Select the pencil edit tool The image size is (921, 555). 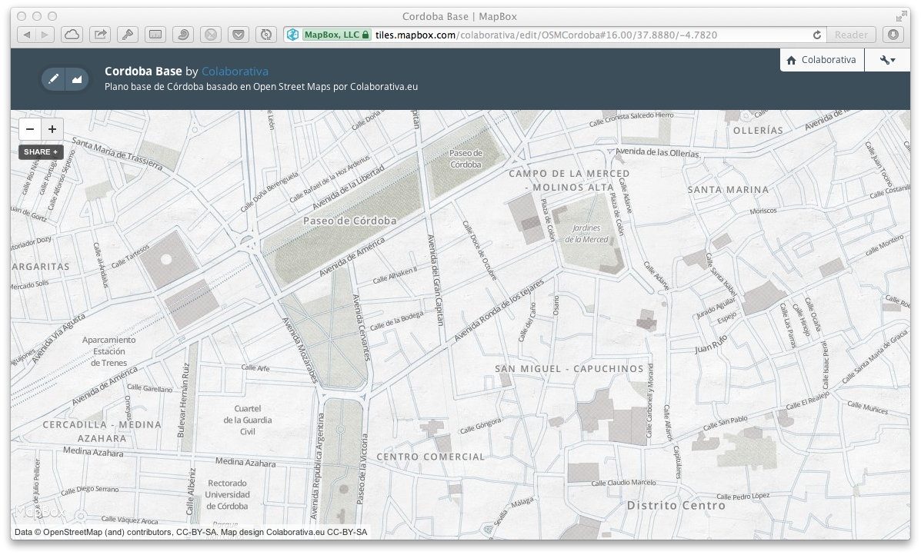[x=53, y=78]
